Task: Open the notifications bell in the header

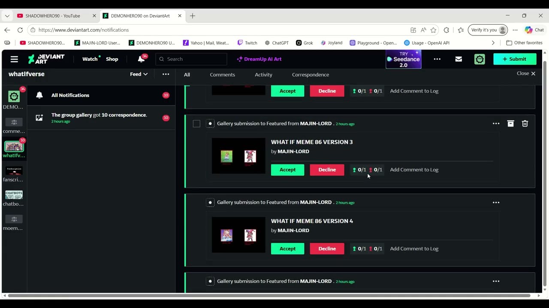Action: point(141,59)
